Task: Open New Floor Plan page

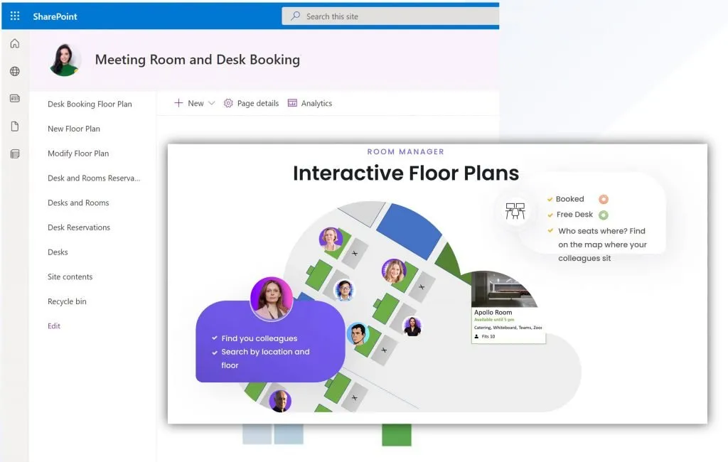Action: point(74,129)
